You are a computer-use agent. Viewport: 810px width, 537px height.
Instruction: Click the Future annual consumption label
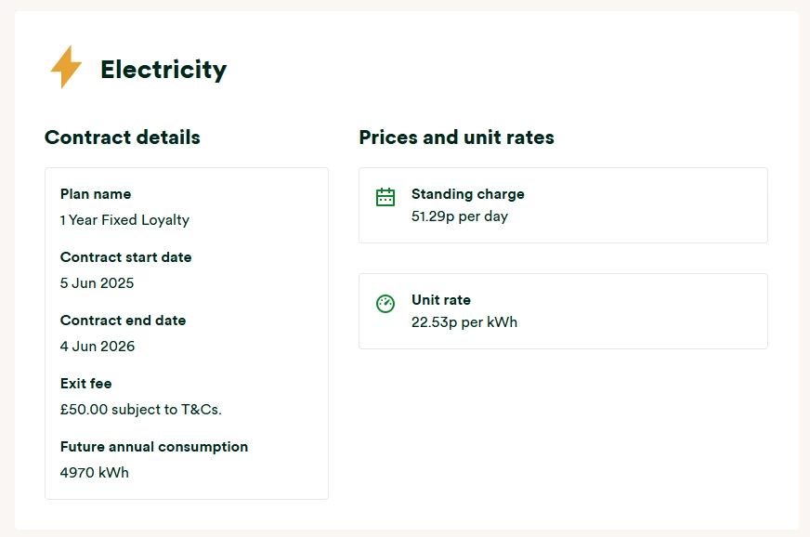click(x=154, y=447)
